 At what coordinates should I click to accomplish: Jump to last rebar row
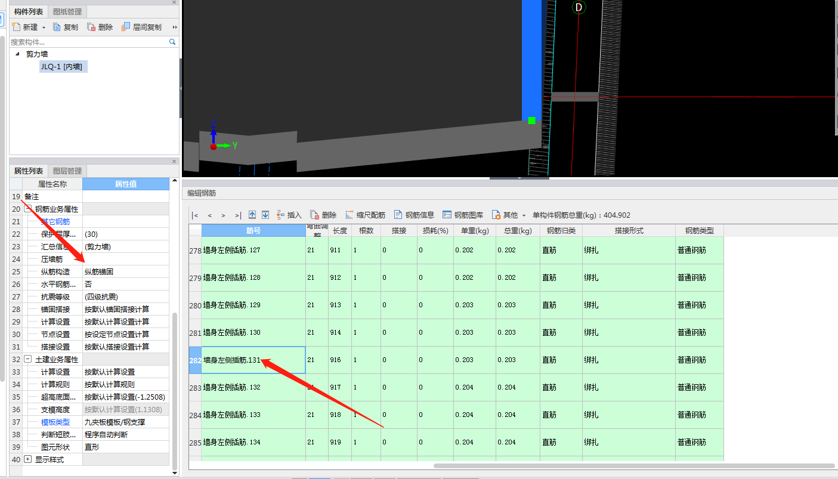[x=237, y=215]
